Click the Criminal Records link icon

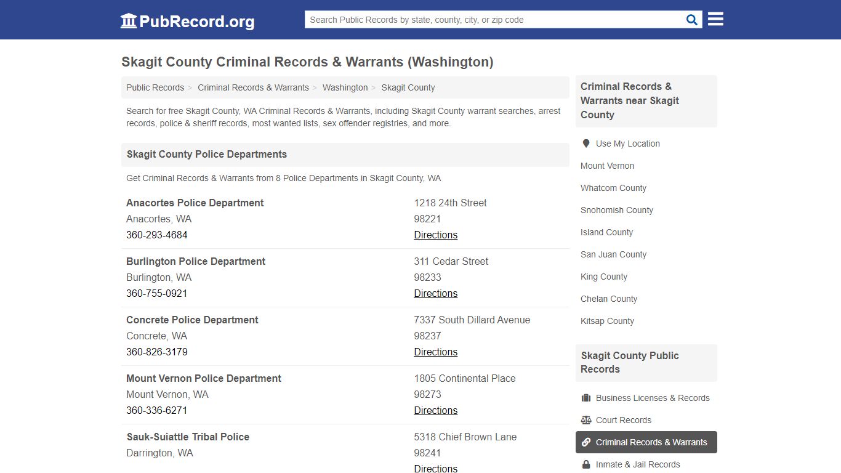click(586, 442)
